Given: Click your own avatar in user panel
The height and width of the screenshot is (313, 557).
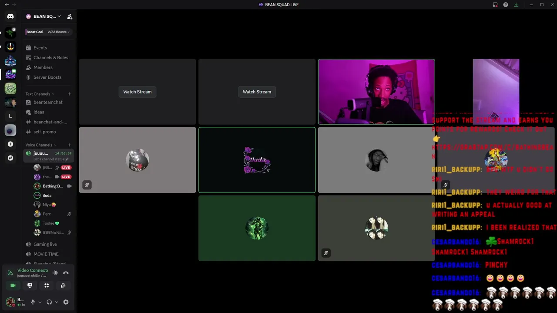Looking at the screenshot, I should coord(10,302).
